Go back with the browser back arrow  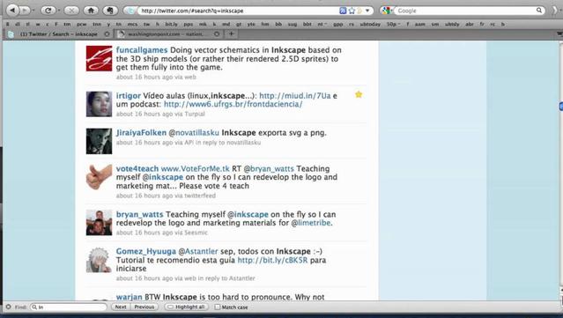12,11
